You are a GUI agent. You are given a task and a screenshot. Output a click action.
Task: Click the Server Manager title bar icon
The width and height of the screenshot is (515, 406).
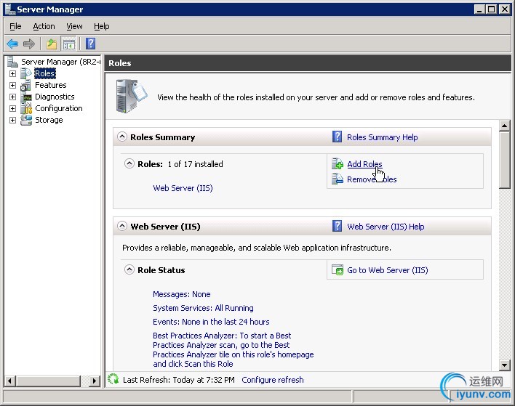tap(10, 9)
